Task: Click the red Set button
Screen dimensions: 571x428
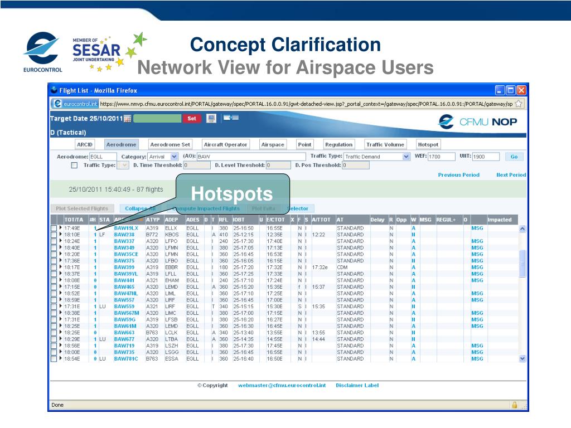Action: tap(192, 119)
